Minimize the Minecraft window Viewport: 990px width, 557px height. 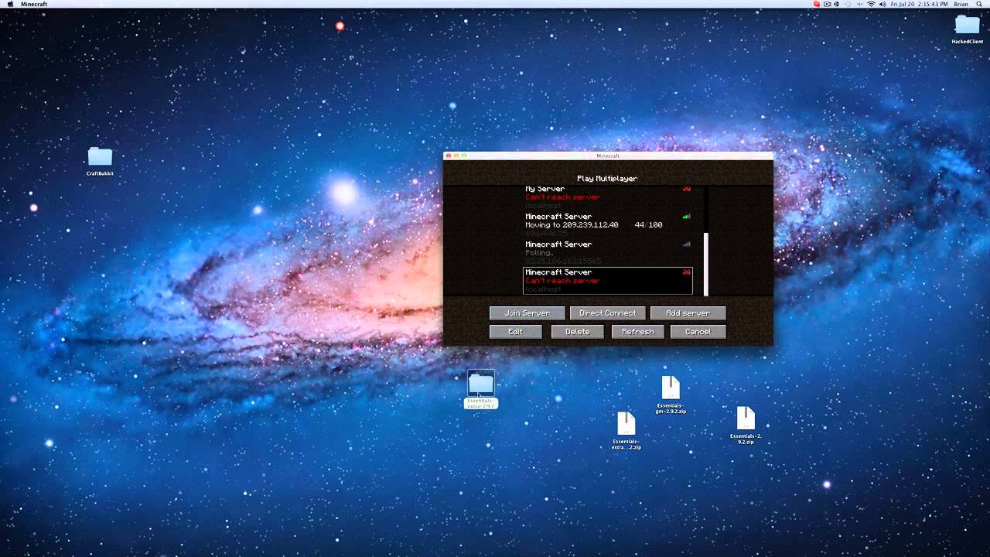point(456,155)
